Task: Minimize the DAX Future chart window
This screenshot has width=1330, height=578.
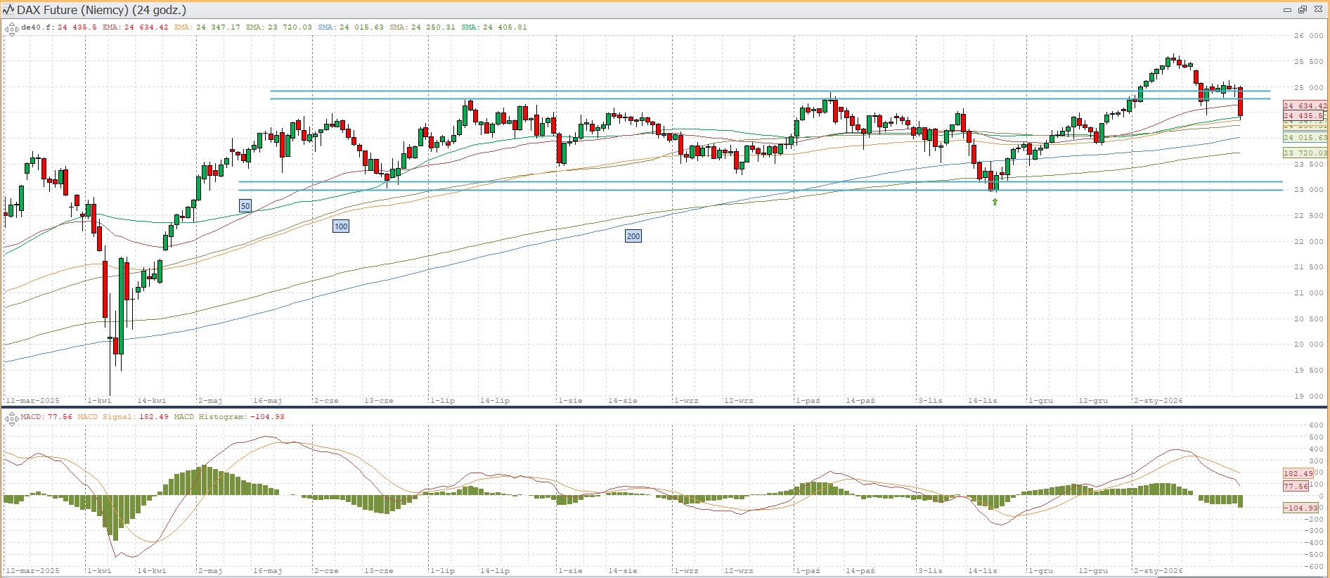Action: click(x=1287, y=9)
